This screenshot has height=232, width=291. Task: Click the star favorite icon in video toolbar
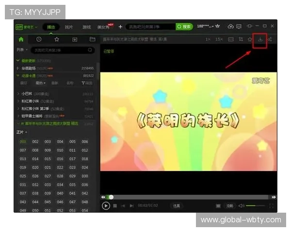(x=250, y=39)
